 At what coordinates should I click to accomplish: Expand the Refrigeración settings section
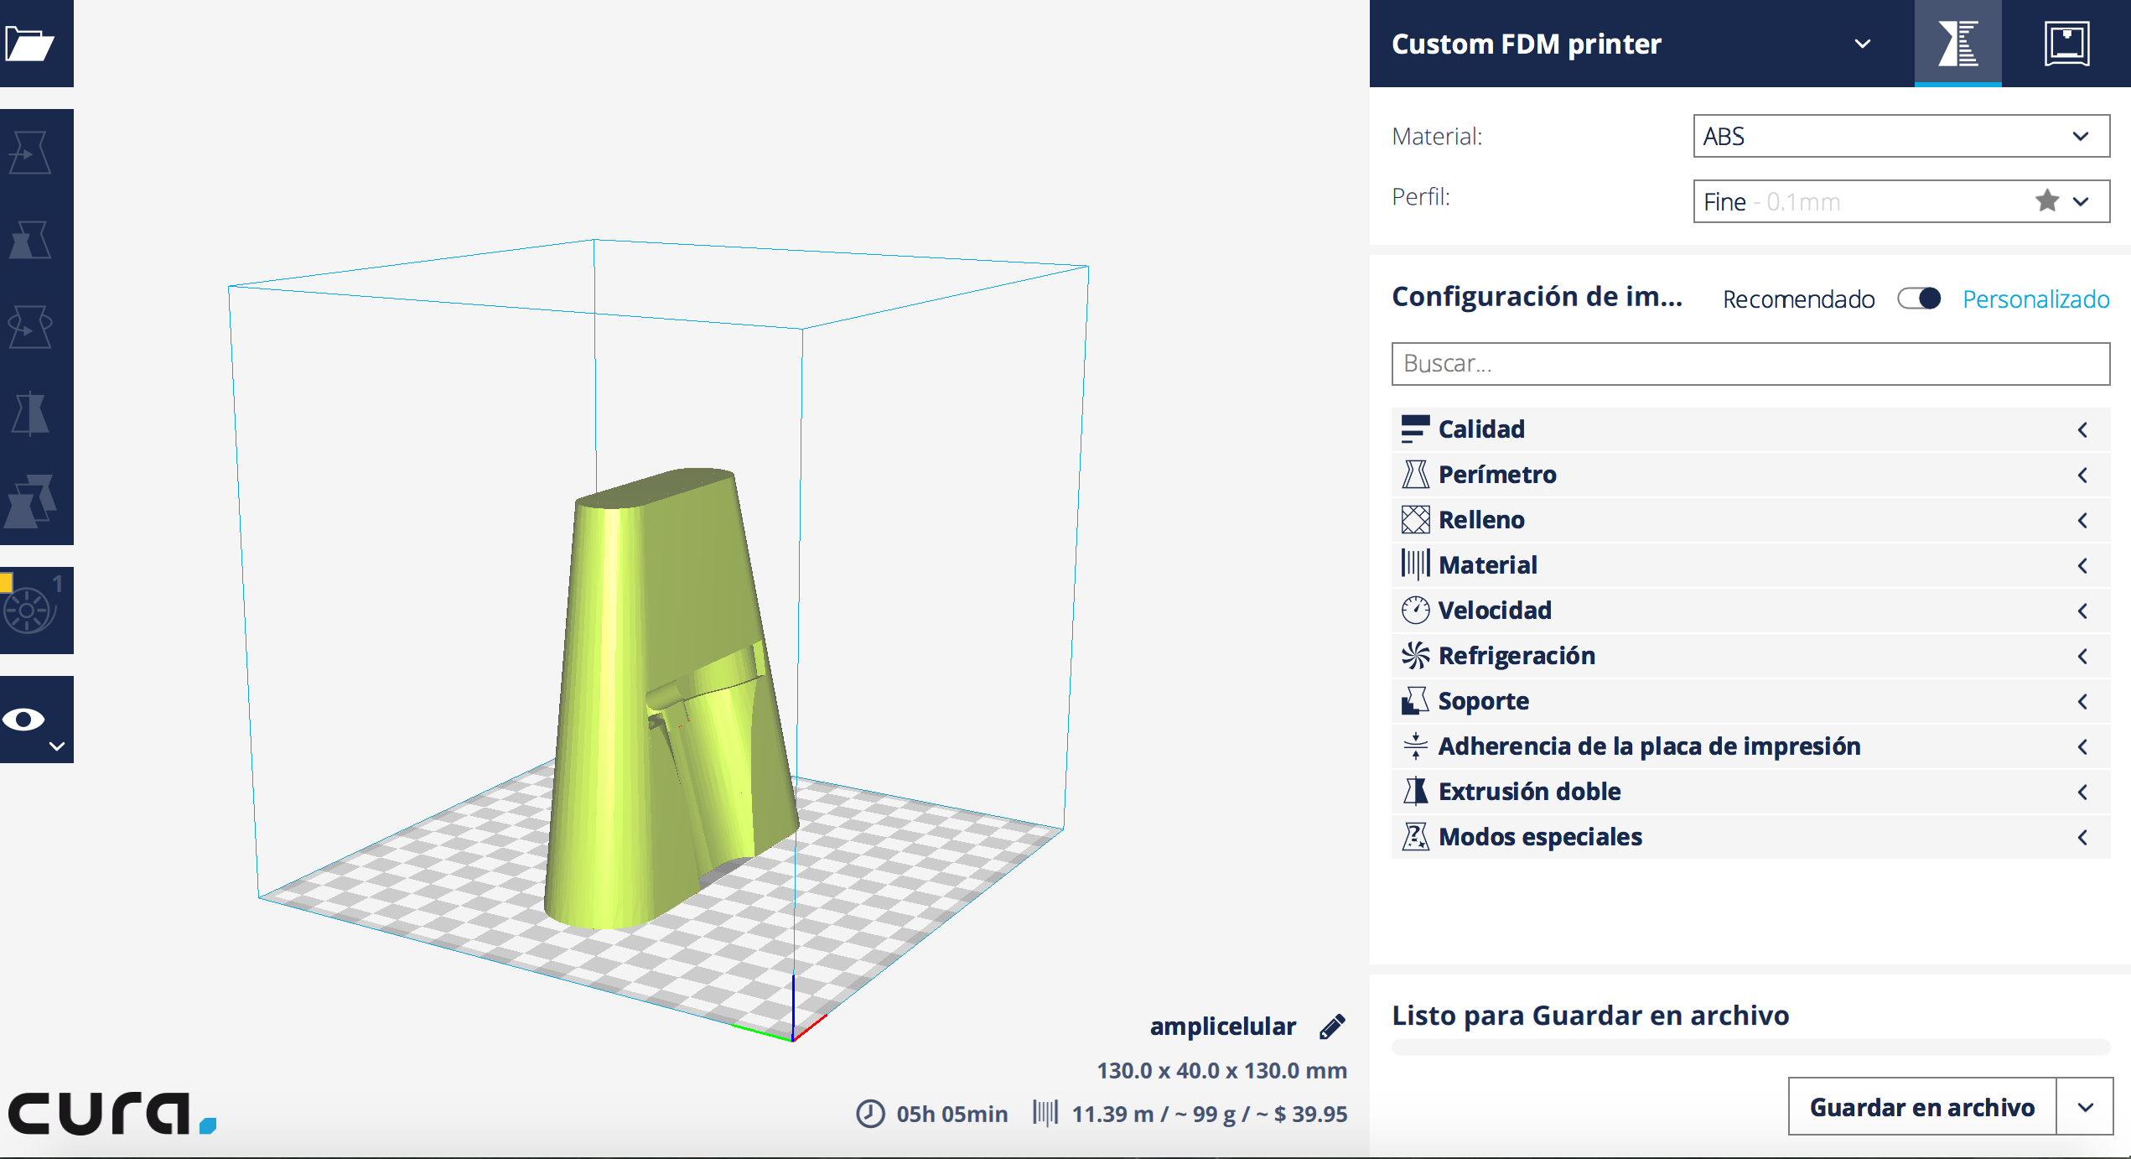(1750, 656)
